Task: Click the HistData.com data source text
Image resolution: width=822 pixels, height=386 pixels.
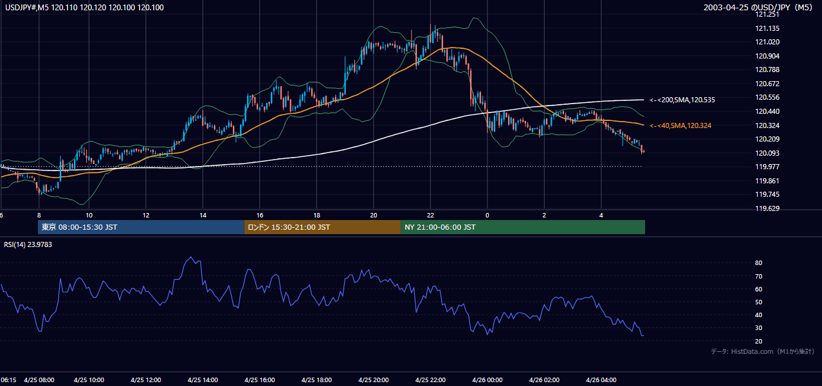Action: (763, 351)
